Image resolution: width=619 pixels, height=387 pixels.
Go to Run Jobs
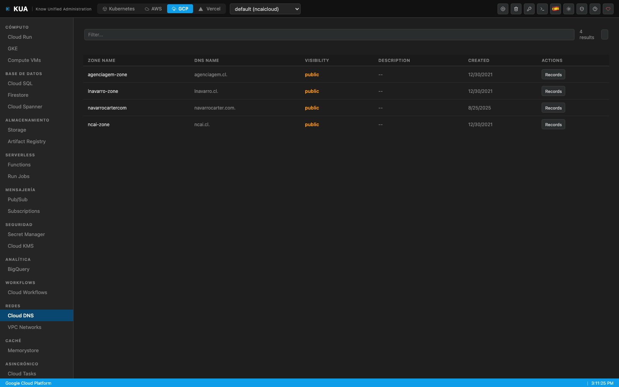(37, 176)
